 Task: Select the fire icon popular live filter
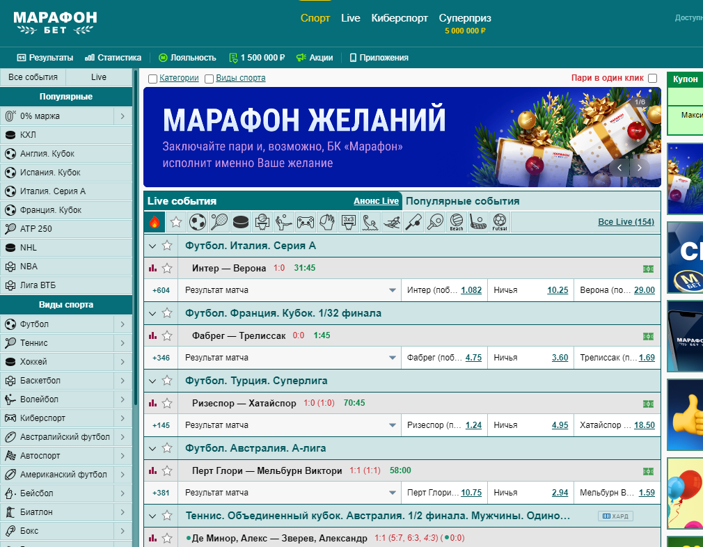(x=155, y=222)
